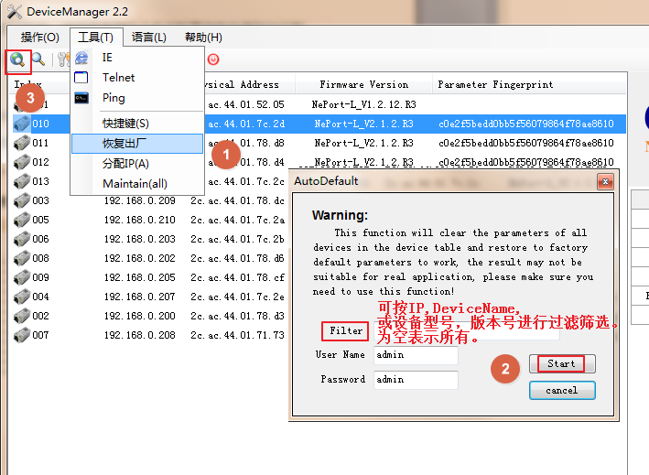649x475 pixels.
Task: Open the 语言(L) menu
Action: pos(149,38)
